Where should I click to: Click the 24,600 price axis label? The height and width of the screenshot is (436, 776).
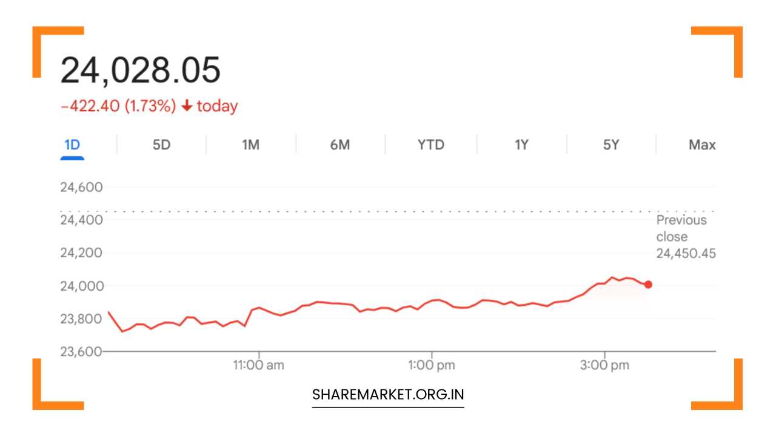81,187
